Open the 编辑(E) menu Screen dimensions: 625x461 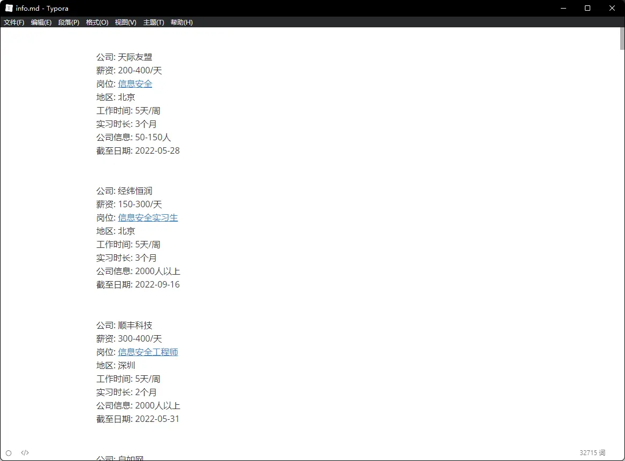pyautogui.click(x=41, y=22)
